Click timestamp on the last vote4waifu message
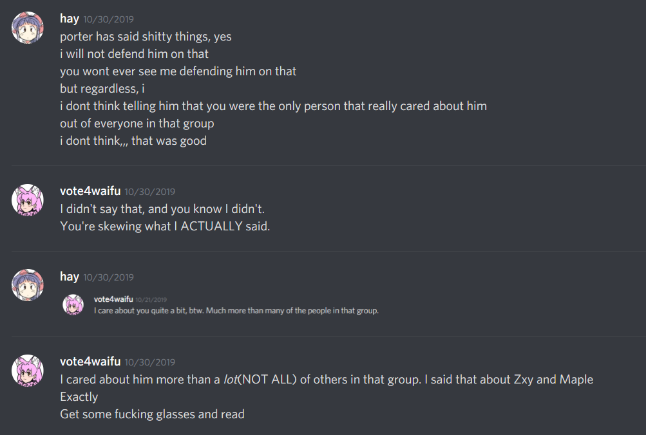Viewport: 646px width, 435px height. tap(149, 362)
